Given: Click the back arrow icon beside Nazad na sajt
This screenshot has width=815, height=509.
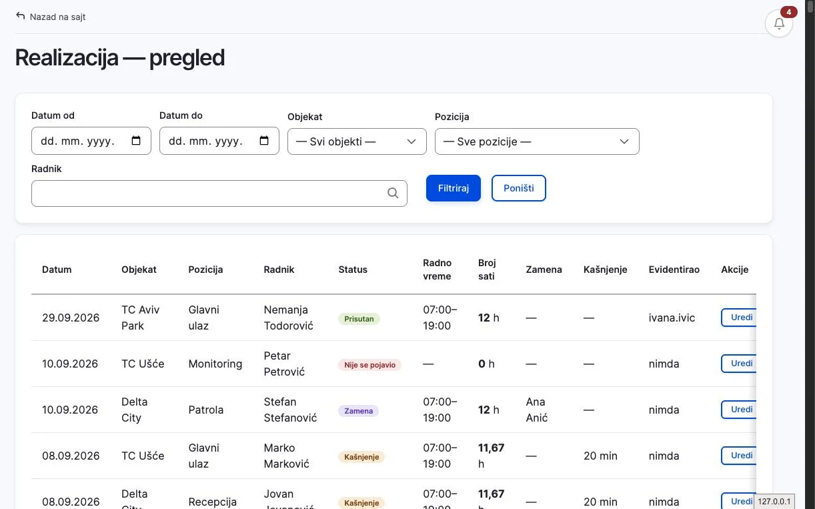Looking at the screenshot, I should tap(21, 16).
